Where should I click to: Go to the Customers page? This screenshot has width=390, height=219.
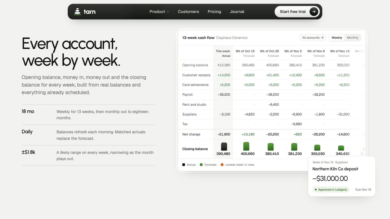coord(188,12)
